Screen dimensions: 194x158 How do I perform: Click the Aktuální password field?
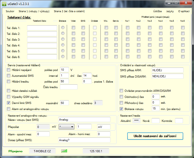coord(136,121)
